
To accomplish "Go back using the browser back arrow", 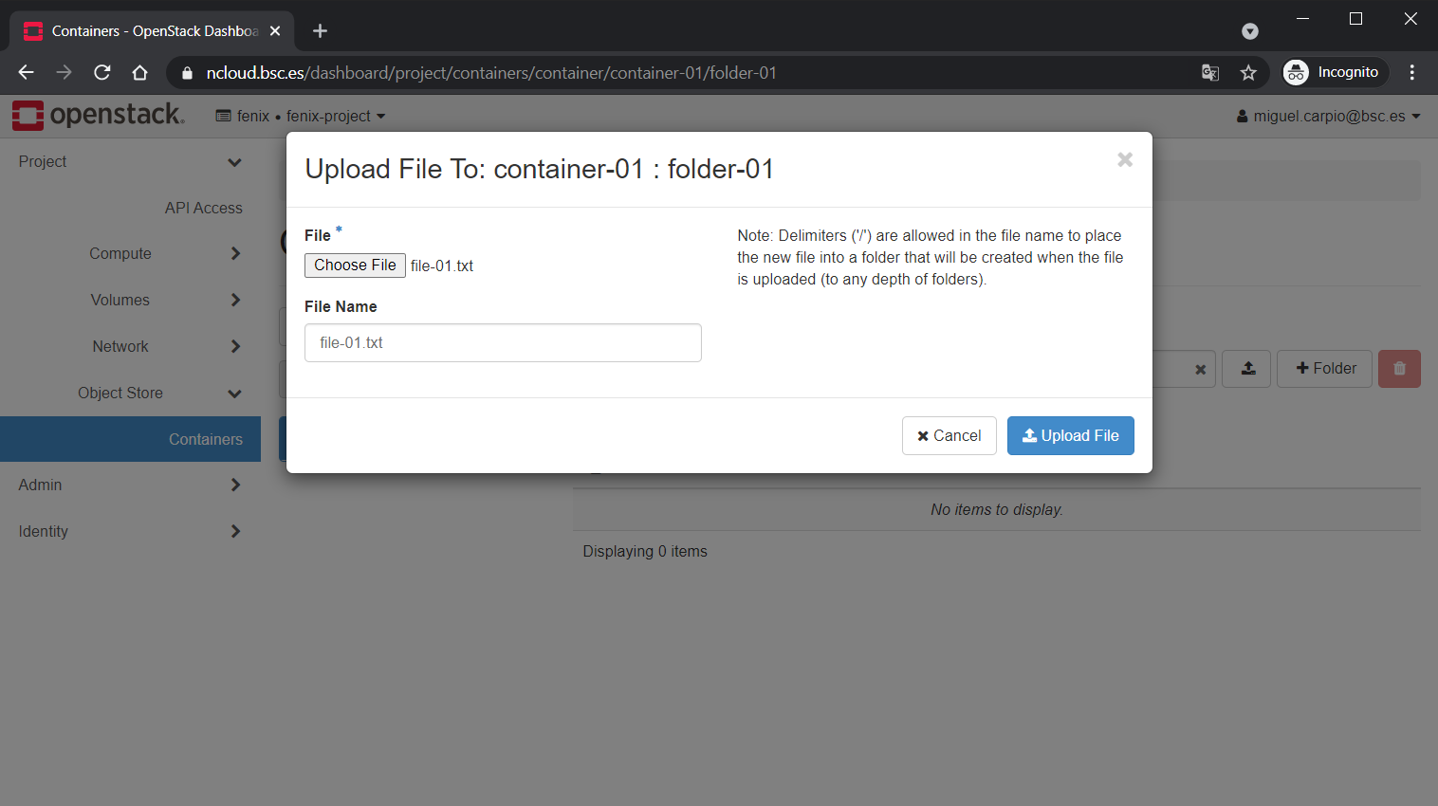I will 26,72.
